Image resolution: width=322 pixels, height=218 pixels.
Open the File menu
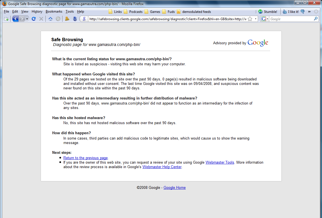coord(6,11)
